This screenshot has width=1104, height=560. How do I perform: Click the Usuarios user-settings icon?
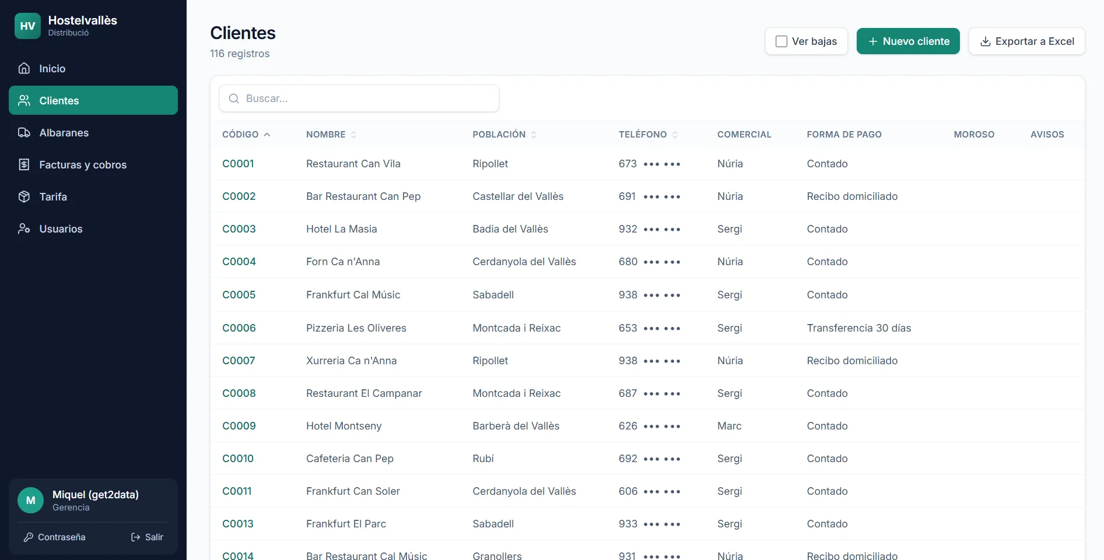coord(24,228)
